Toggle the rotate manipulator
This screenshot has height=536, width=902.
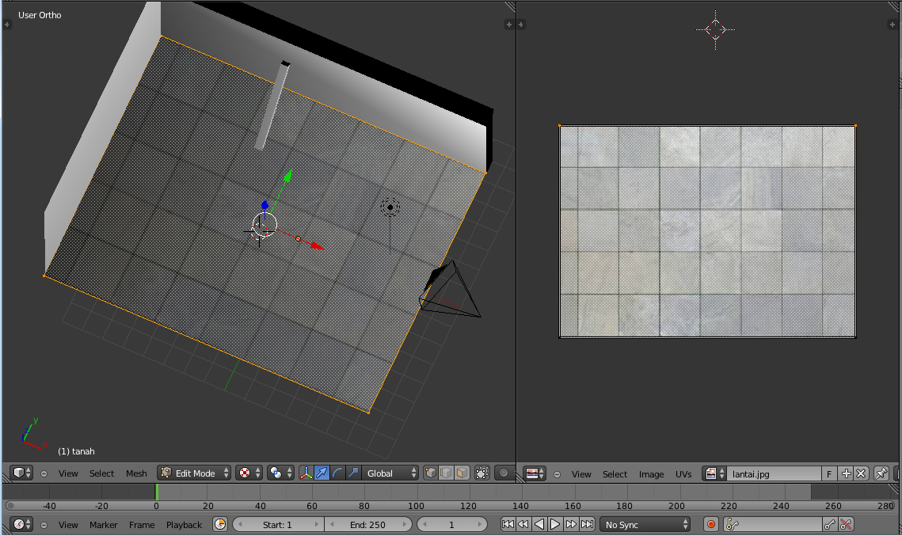[337, 473]
